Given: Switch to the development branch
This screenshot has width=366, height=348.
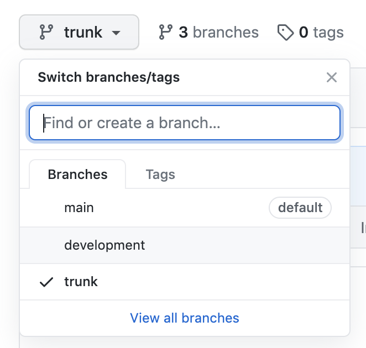Looking at the screenshot, I should coord(104,245).
